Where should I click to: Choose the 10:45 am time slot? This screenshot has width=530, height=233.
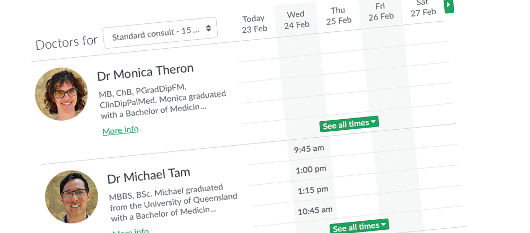315,211
